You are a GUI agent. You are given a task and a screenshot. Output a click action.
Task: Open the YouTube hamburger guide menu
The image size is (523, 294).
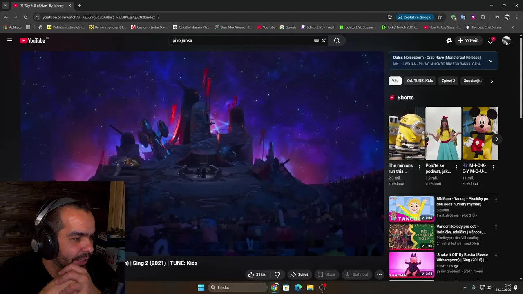10,40
